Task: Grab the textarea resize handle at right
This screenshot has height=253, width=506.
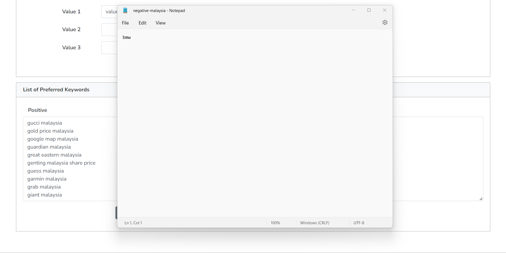Action: tap(481, 199)
